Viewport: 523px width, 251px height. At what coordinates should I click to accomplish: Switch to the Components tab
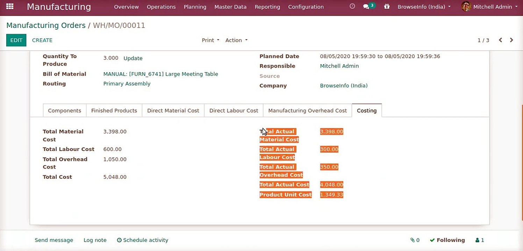(x=65, y=111)
